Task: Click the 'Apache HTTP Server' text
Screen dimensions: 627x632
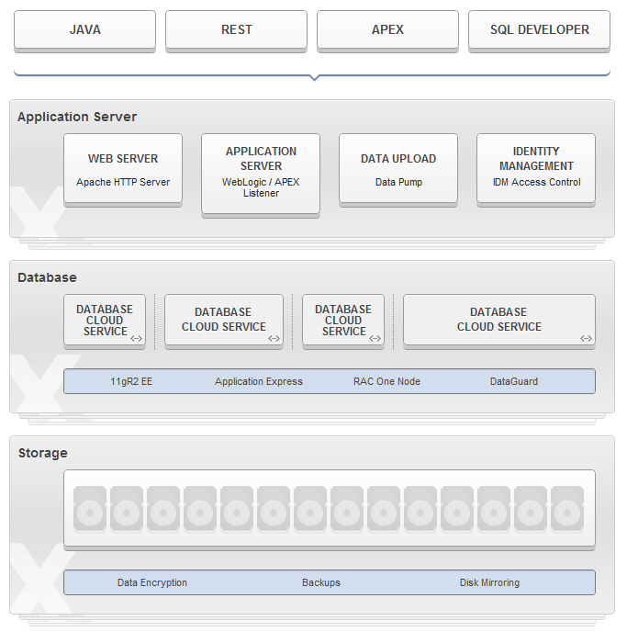Action: tap(123, 182)
